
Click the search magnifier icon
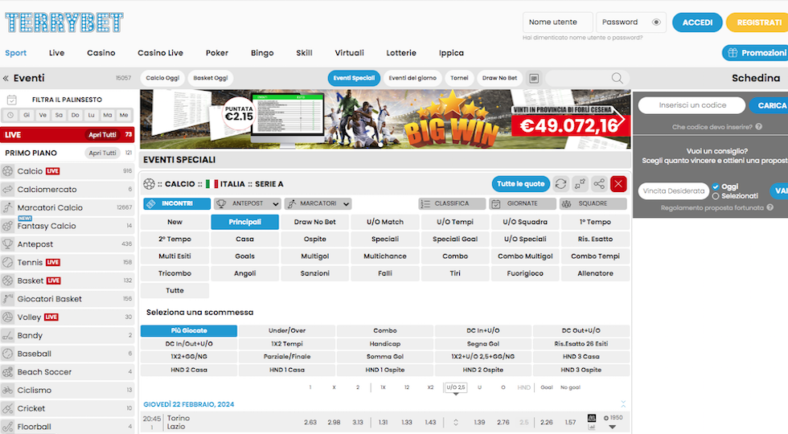[x=617, y=78]
